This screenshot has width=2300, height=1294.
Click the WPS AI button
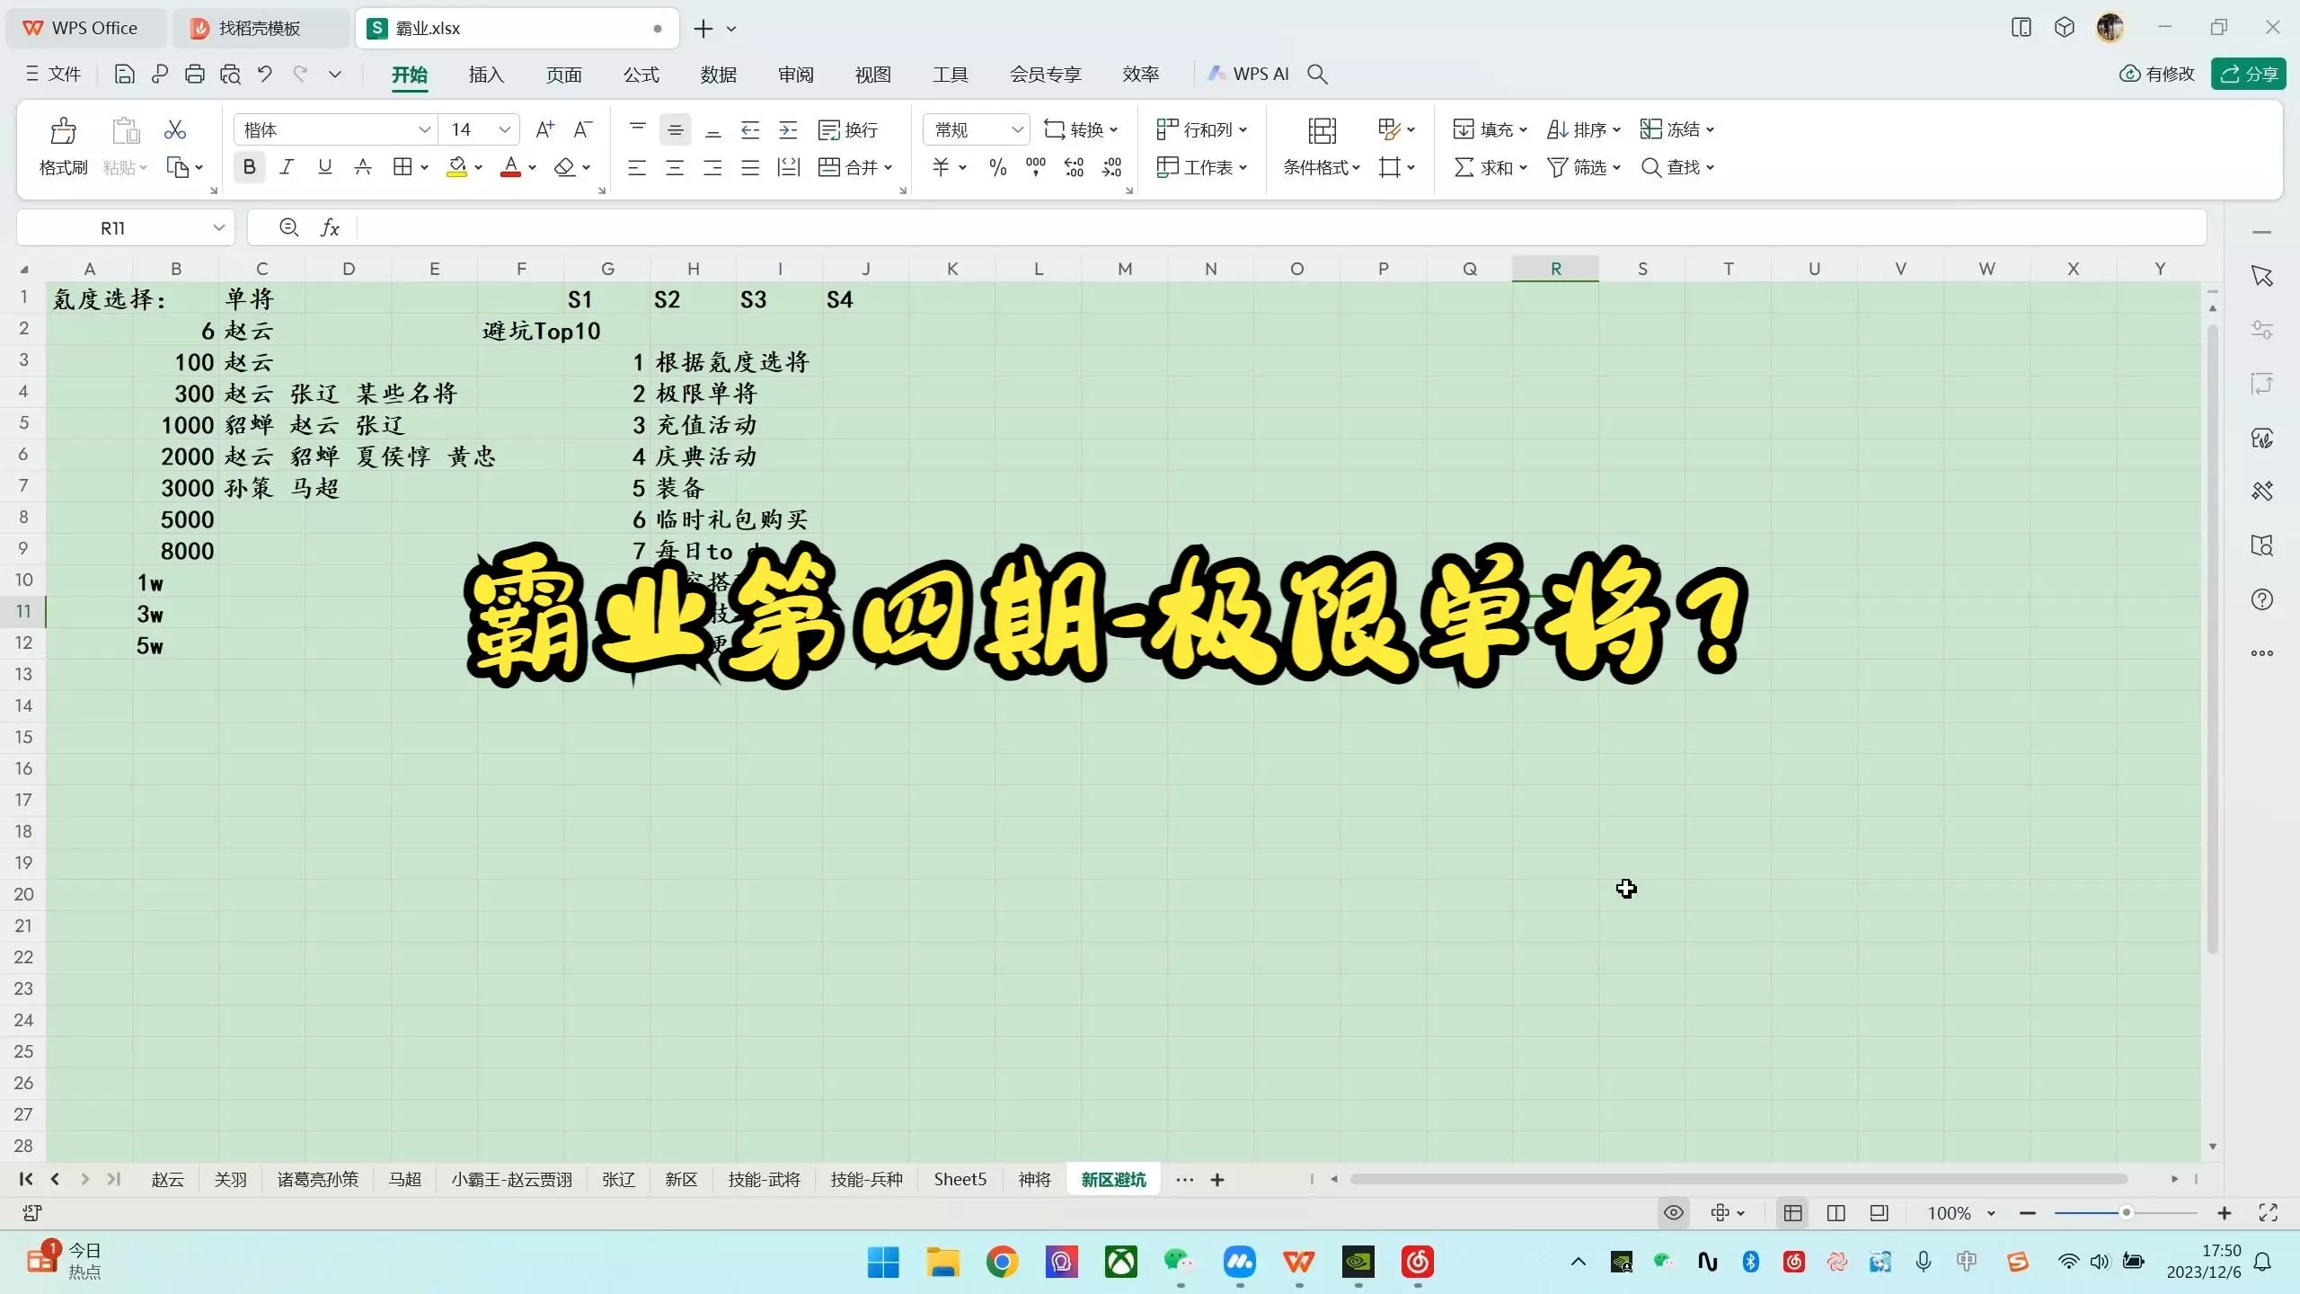[x=1249, y=74]
